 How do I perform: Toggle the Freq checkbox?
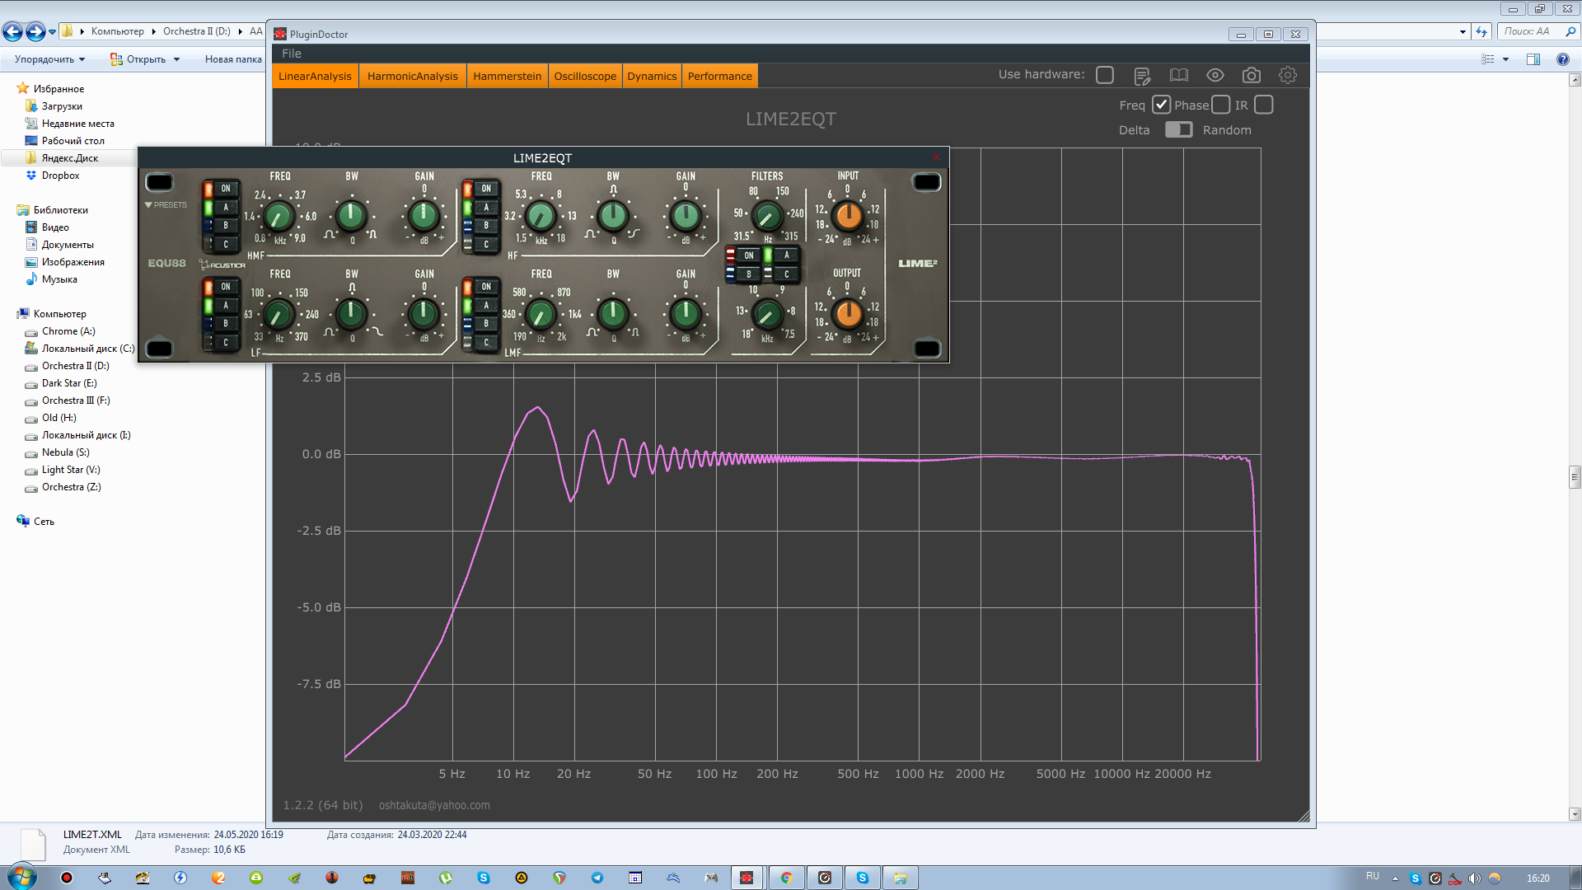[x=1161, y=105]
